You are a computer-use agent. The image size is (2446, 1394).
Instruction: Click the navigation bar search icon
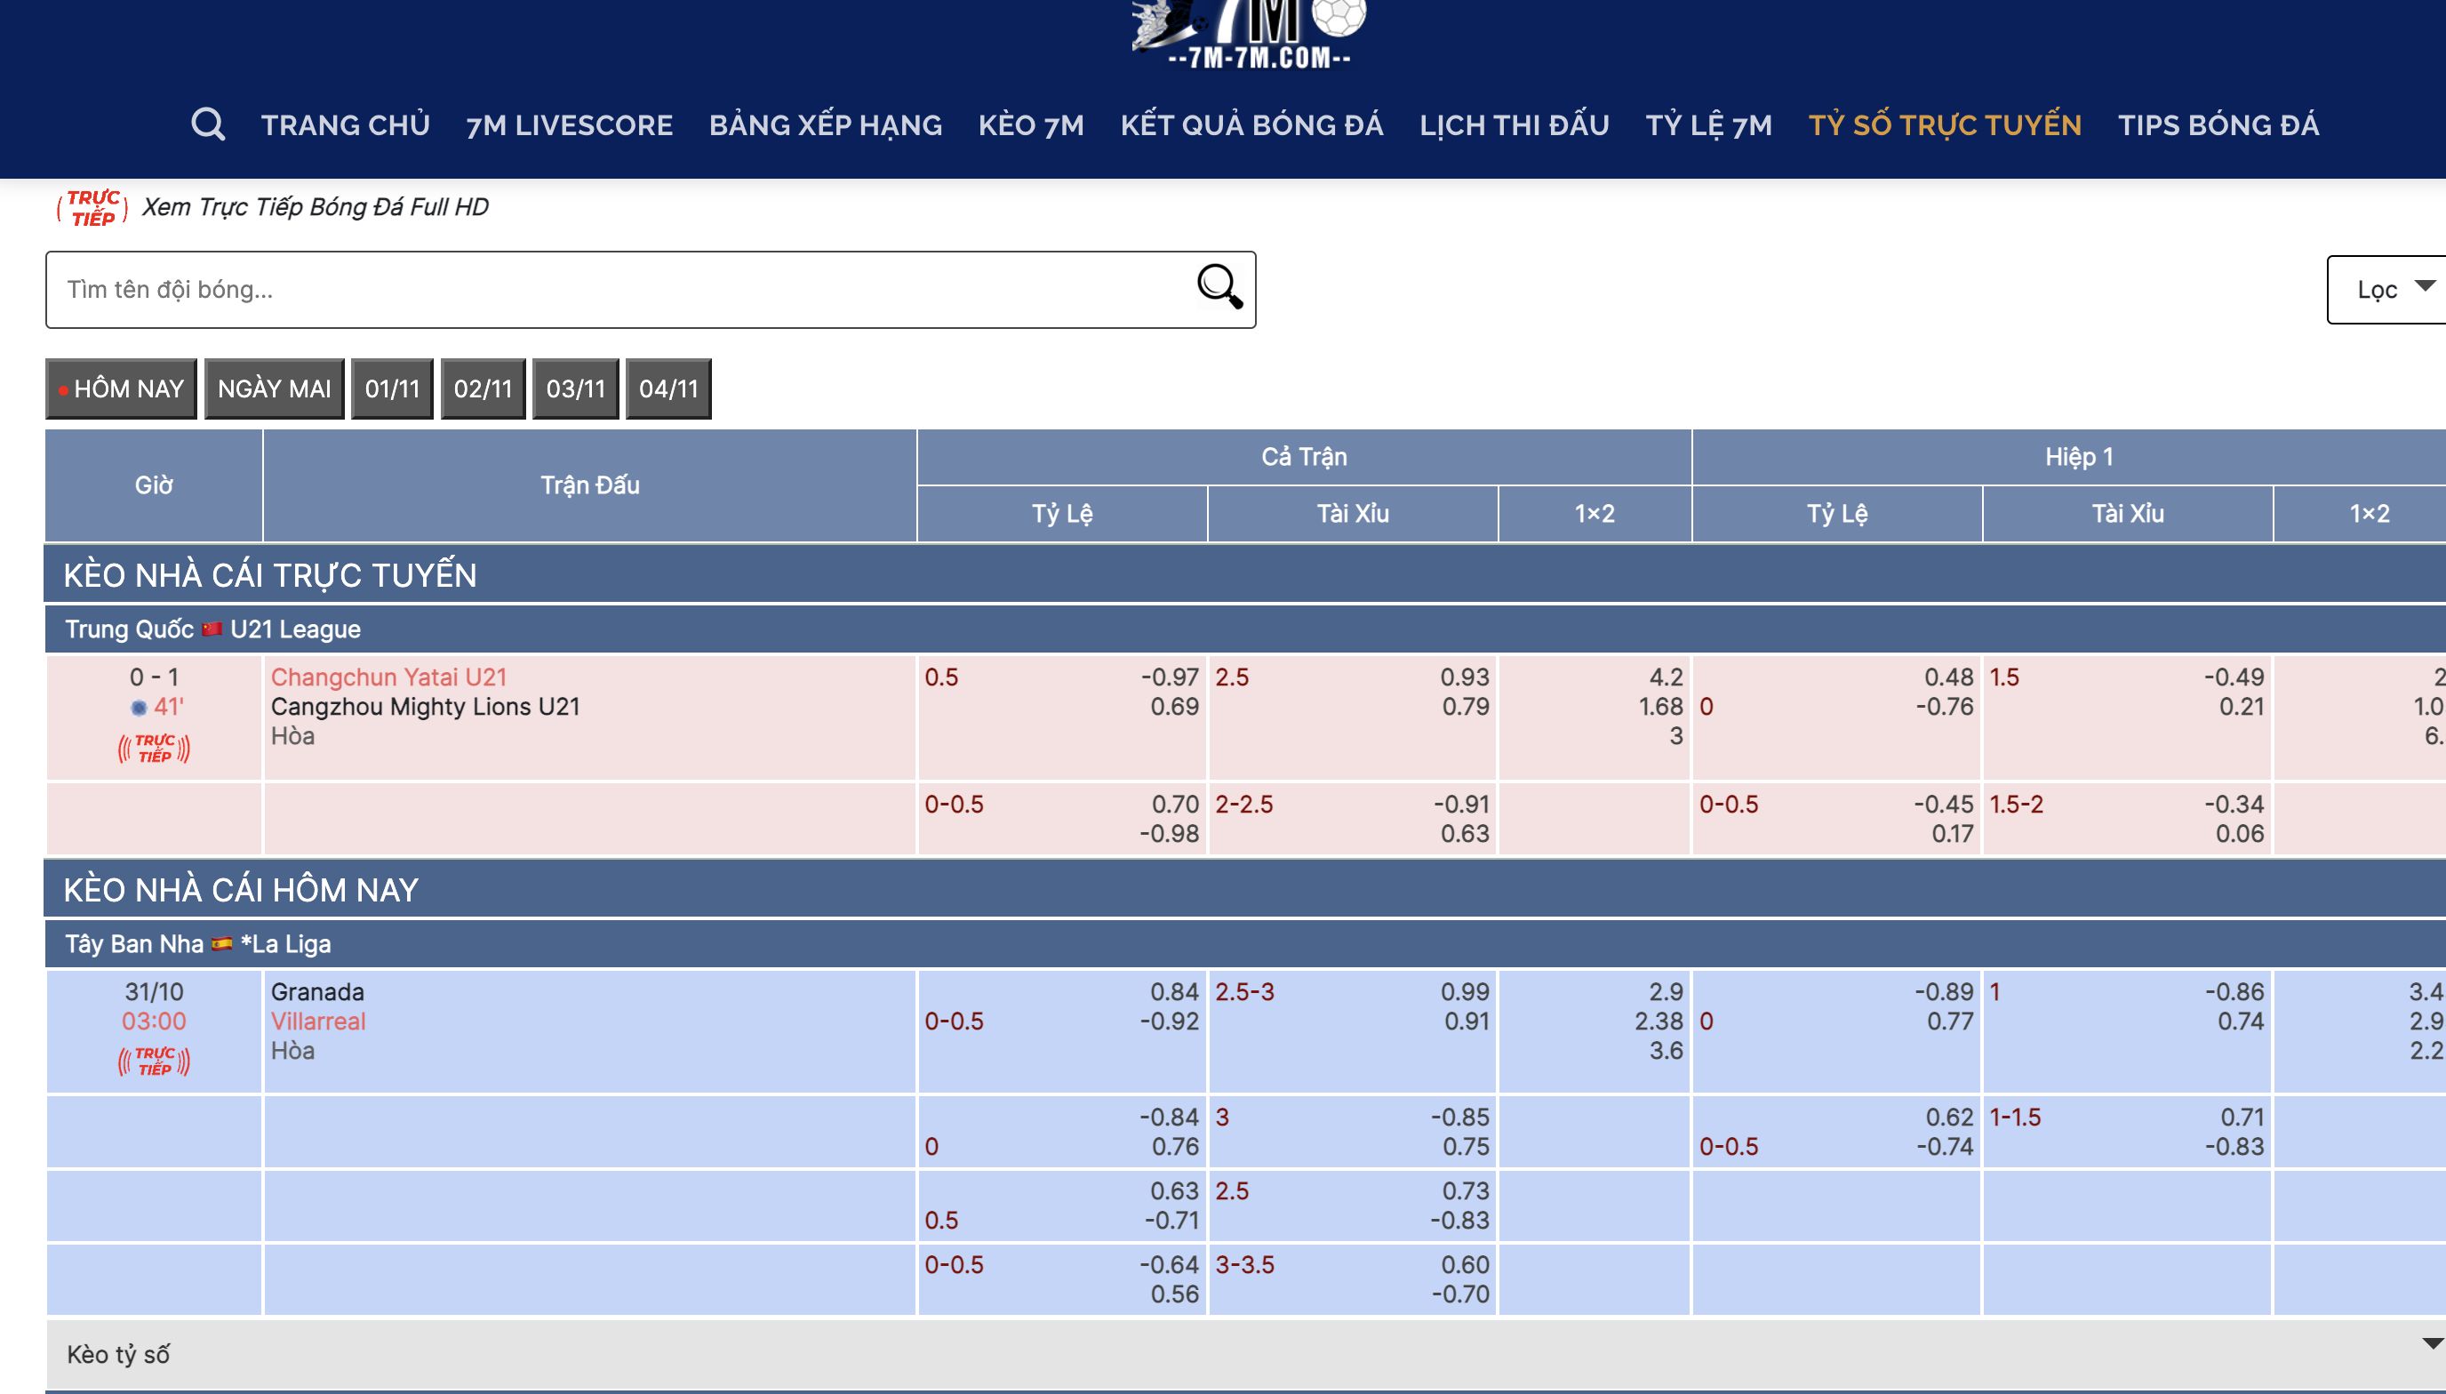tap(208, 124)
